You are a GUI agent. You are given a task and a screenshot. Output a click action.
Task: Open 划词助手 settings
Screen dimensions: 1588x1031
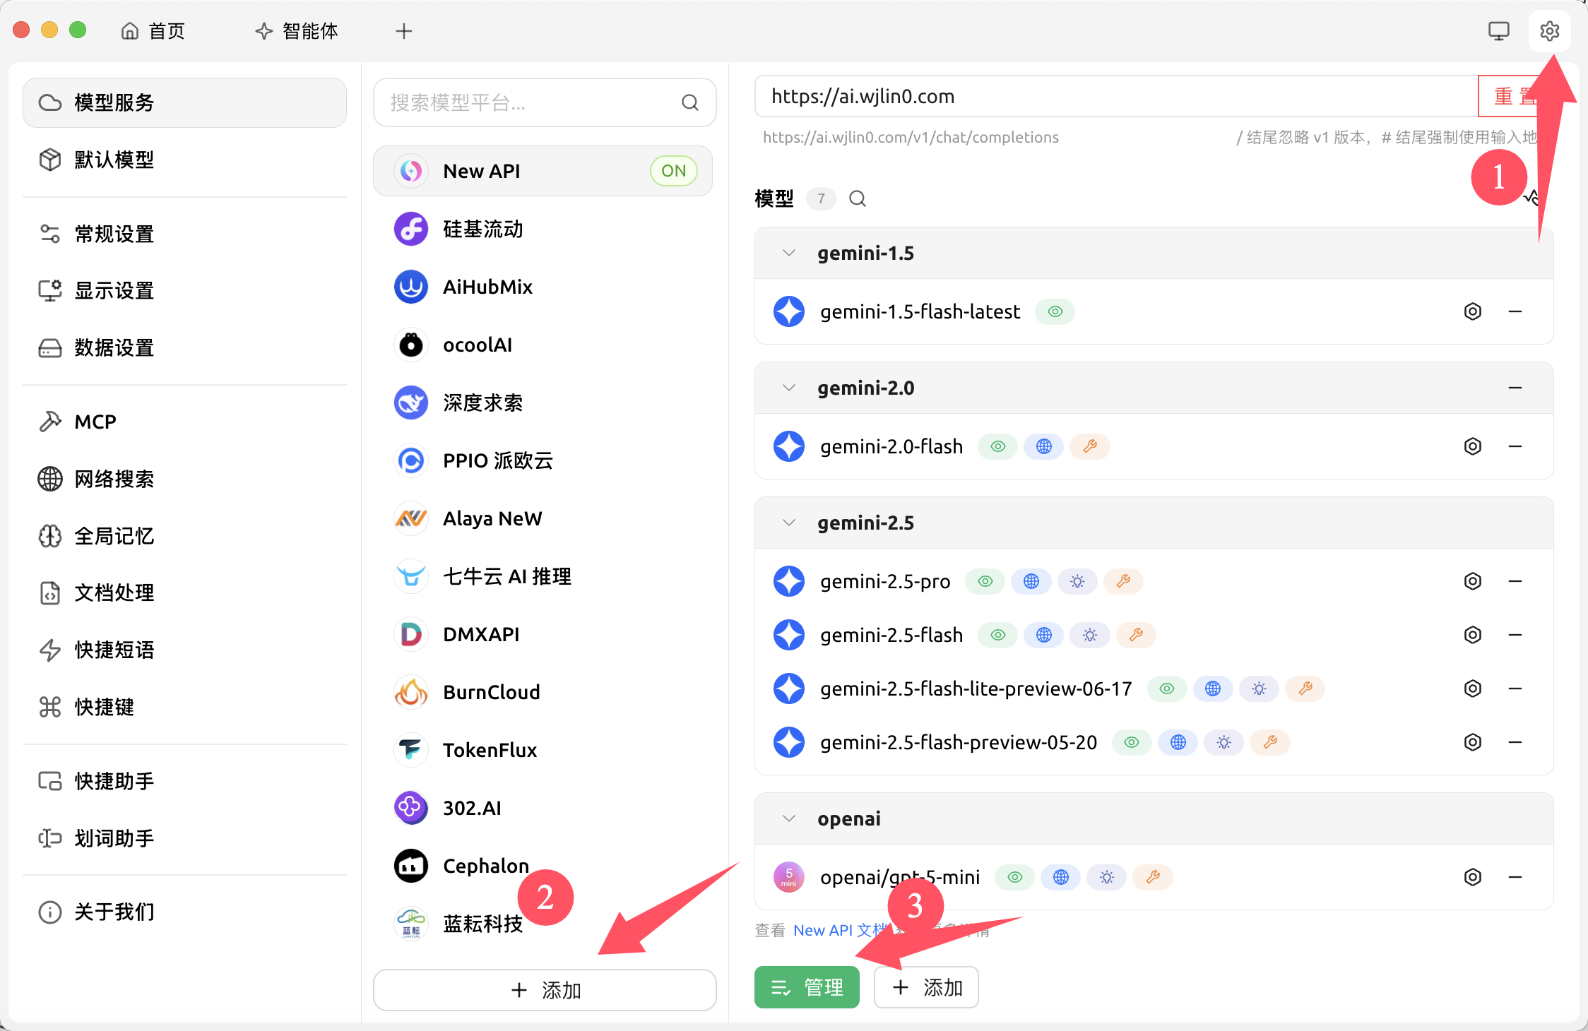(x=184, y=838)
